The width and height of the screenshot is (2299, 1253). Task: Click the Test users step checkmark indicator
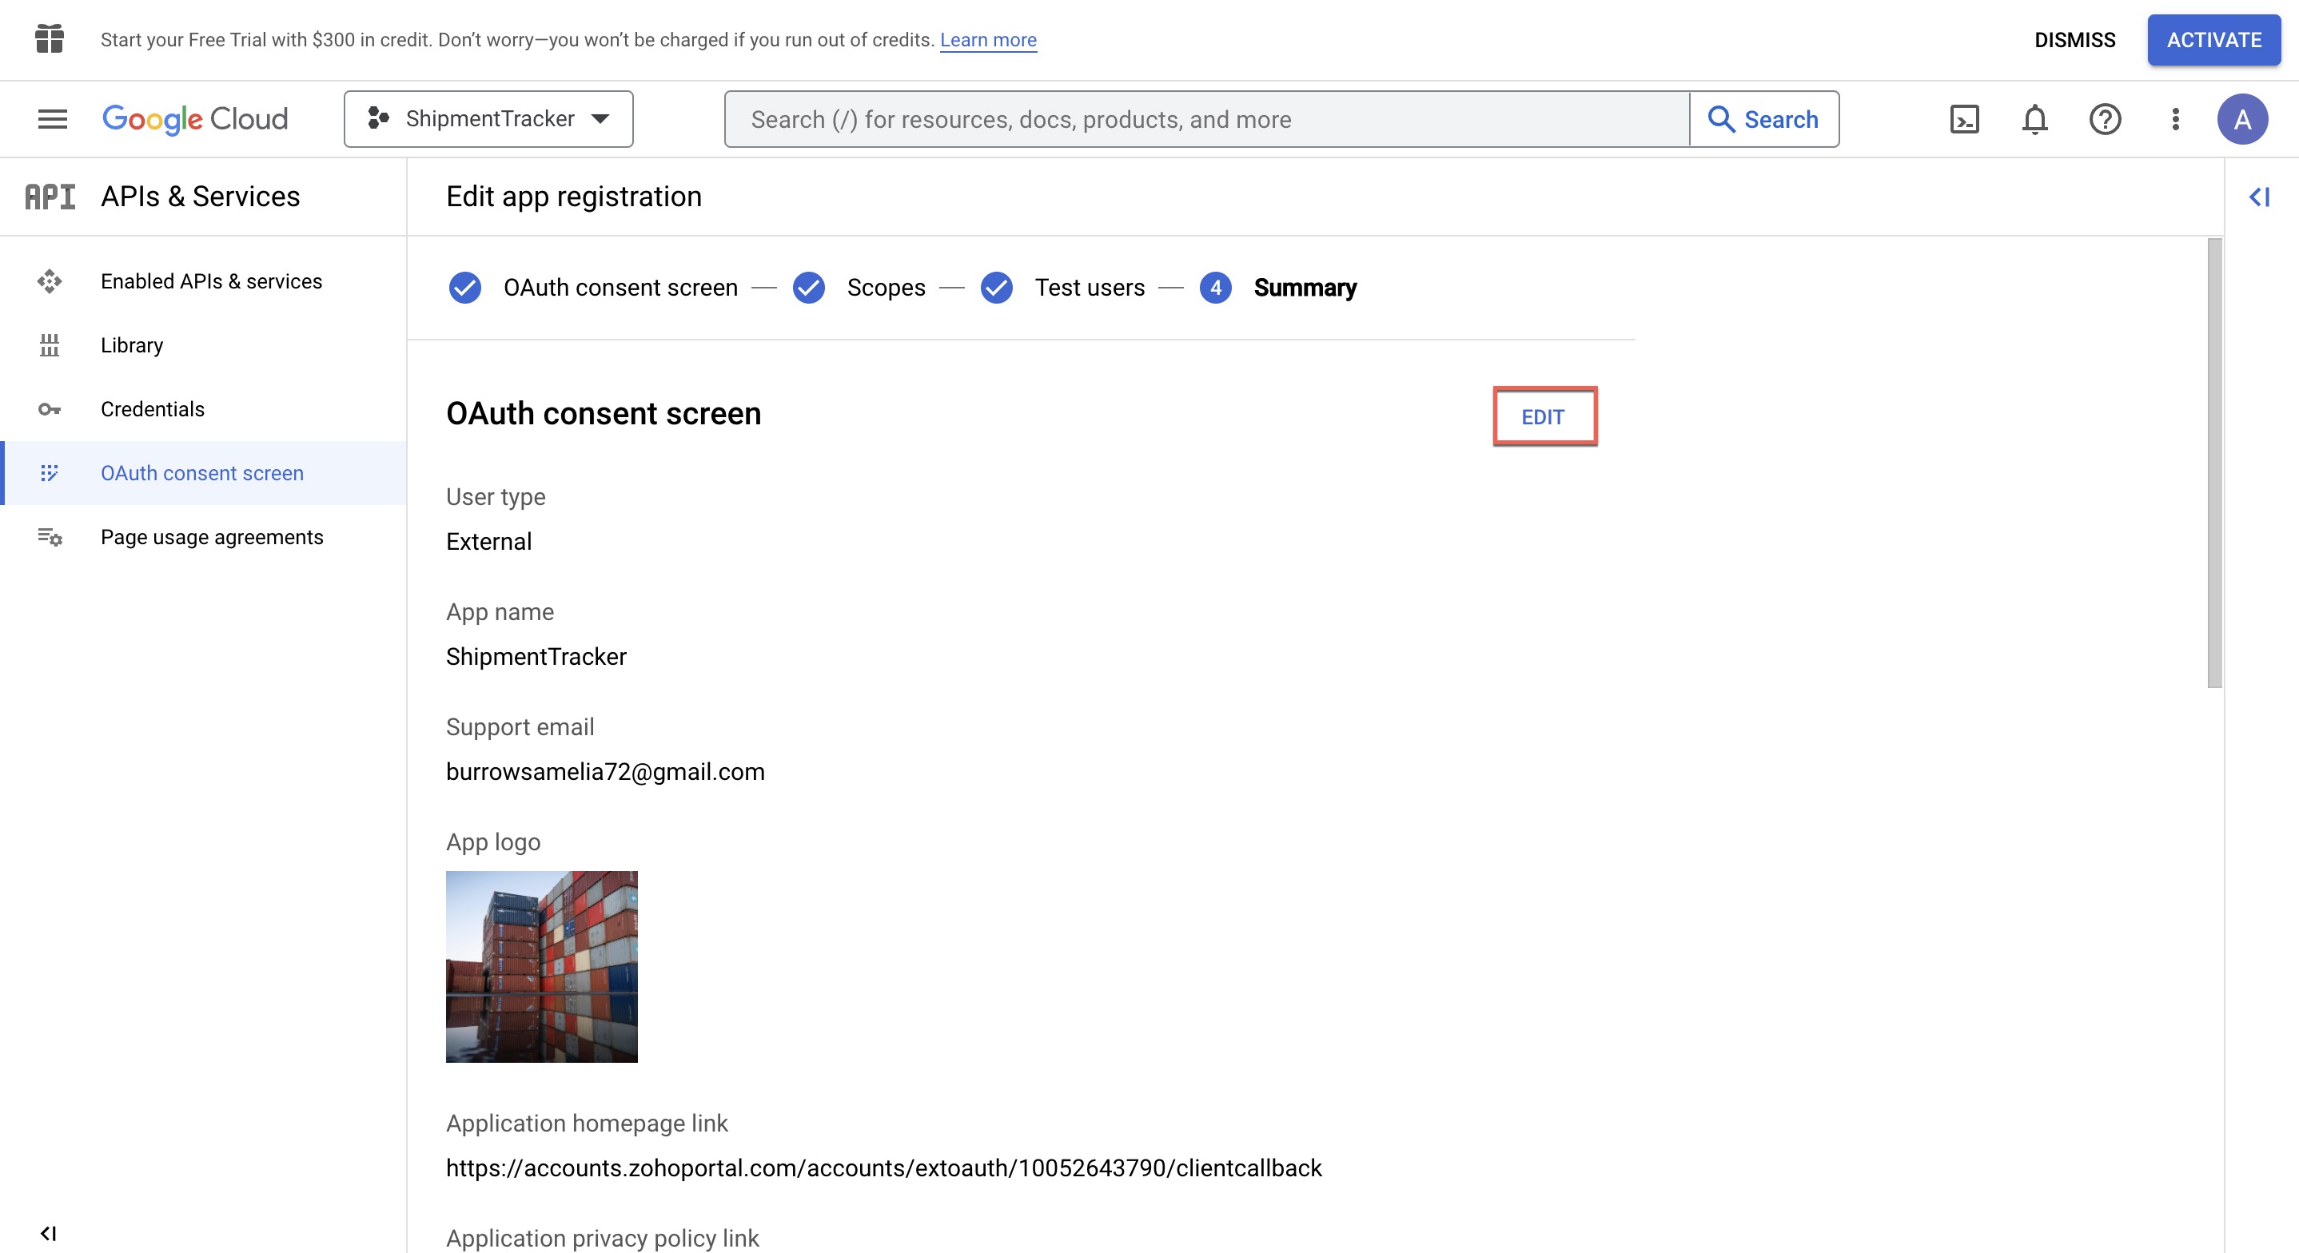click(997, 287)
